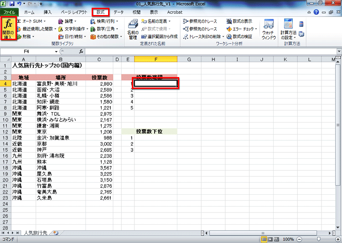
Task: Open 数式の検証 dialog
Action: pyautogui.click(x=239, y=36)
